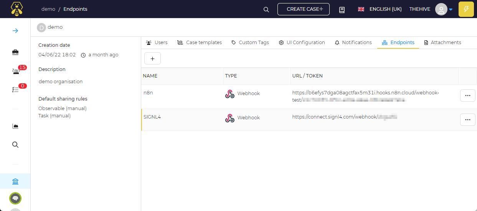The image size is (477, 211).
Task: Open dashboards chart icon in sidebar
Action: pos(15,126)
